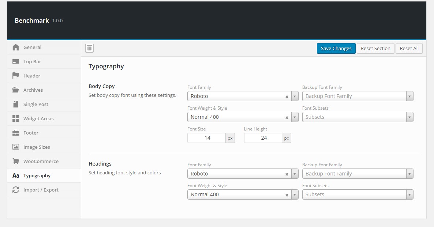Focus the Line Height input field

click(x=263, y=138)
